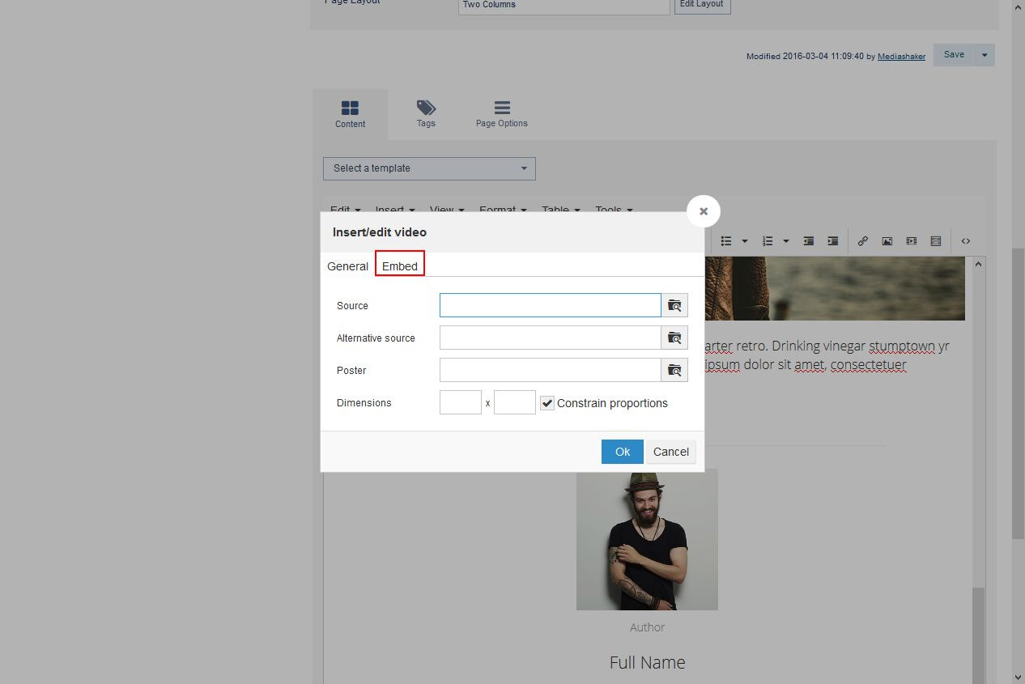Click the Edit Layout button
The height and width of the screenshot is (684, 1025).
[x=702, y=5]
